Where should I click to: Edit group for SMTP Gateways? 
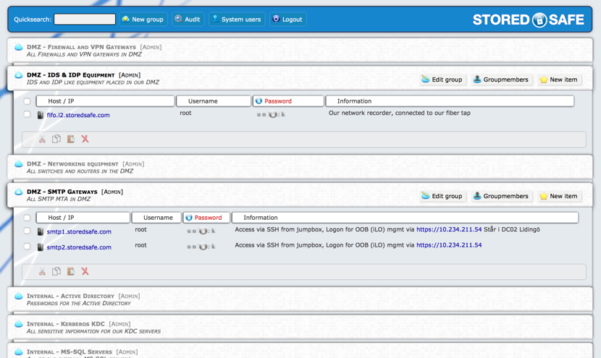pos(442,196)
